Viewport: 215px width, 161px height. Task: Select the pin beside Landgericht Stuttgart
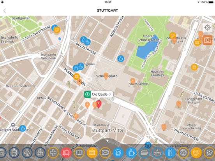tap(178, 104)
